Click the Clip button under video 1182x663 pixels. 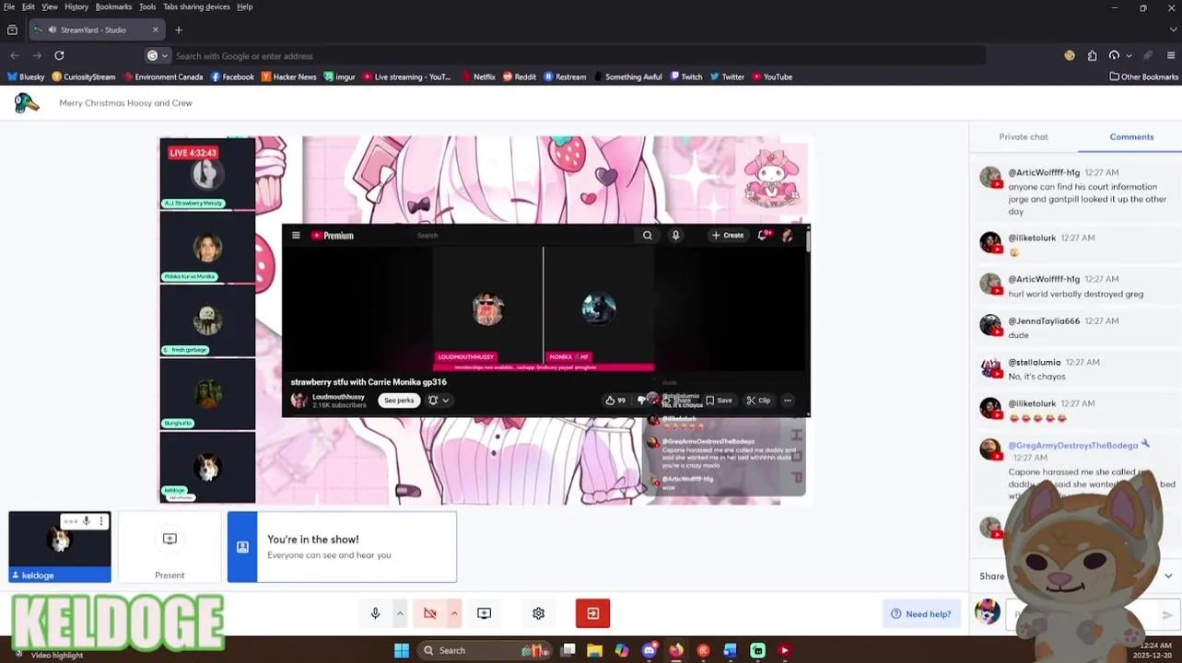pos(758,401)
